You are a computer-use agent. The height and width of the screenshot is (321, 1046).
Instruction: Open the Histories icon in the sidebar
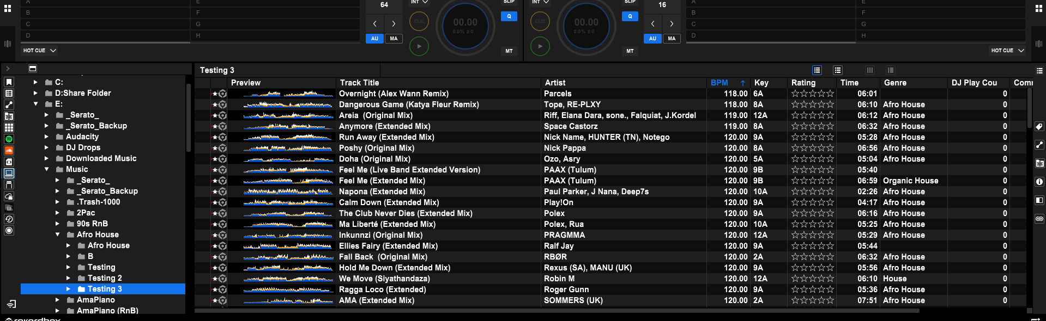(x=9, y=219)
